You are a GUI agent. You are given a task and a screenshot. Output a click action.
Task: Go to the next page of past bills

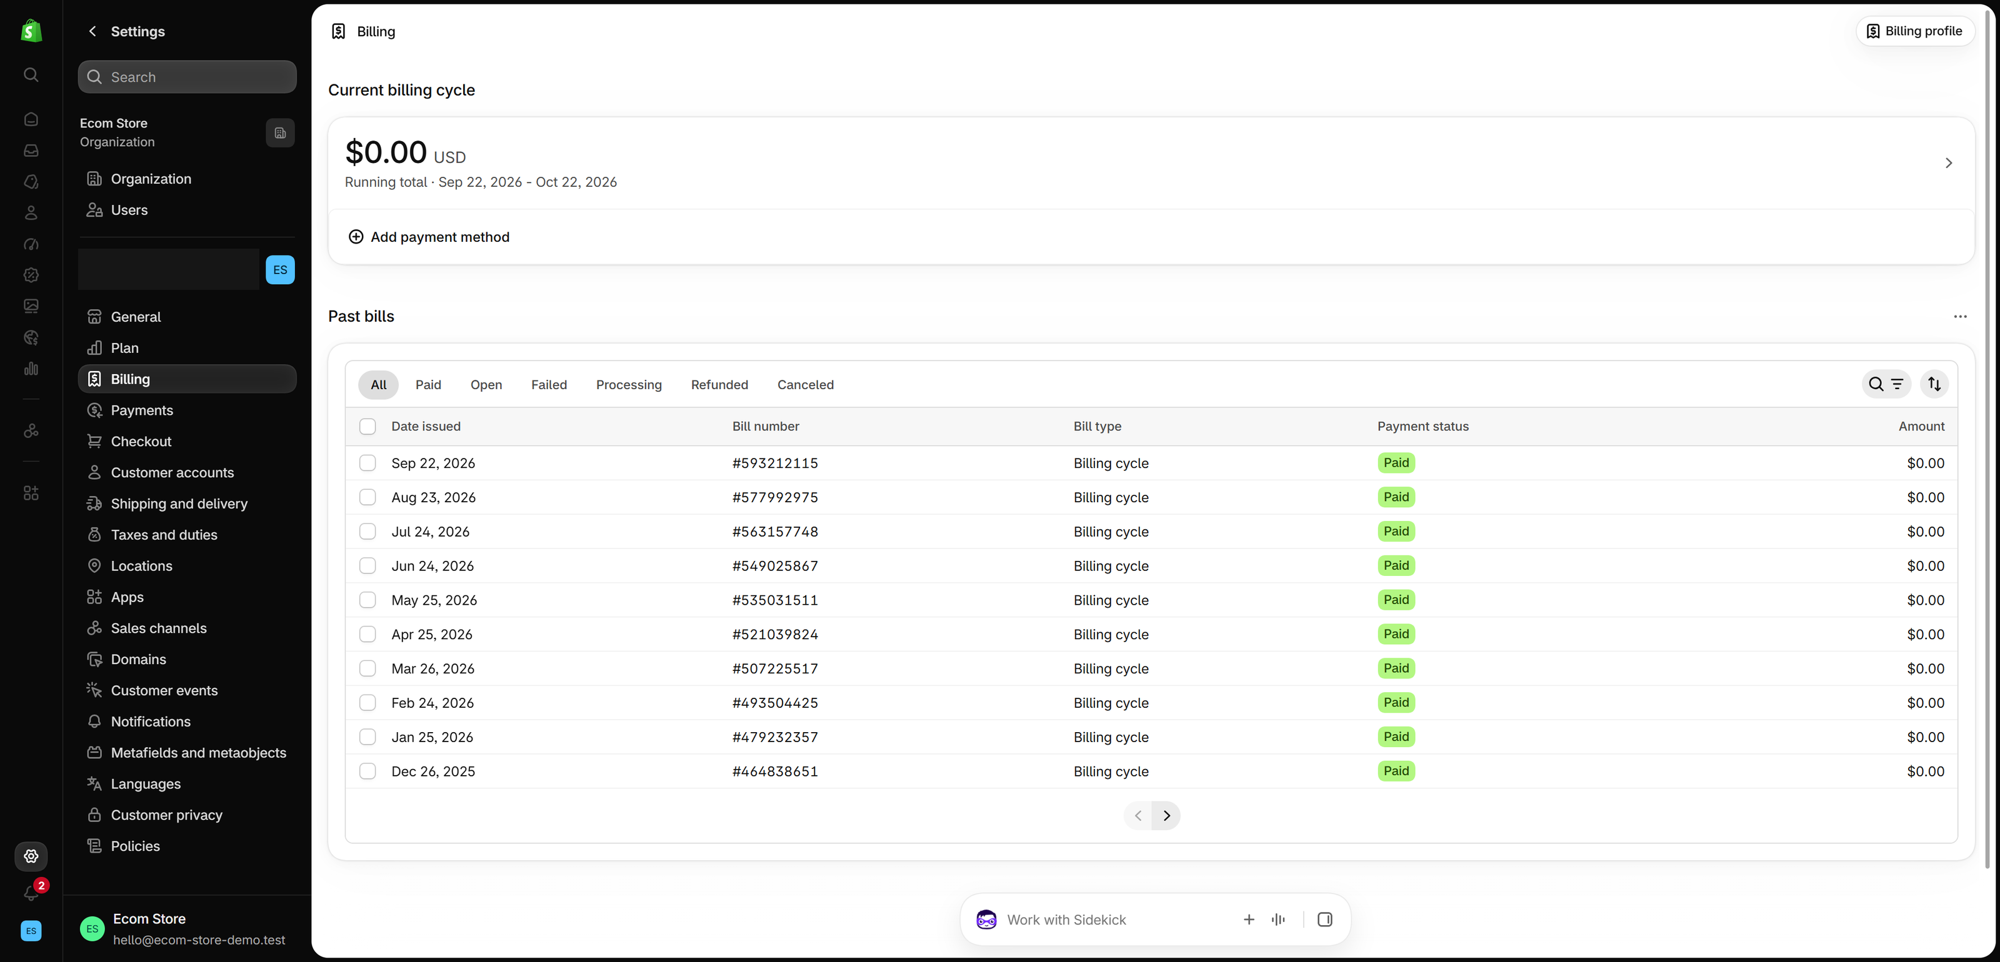pos(1166,815)
